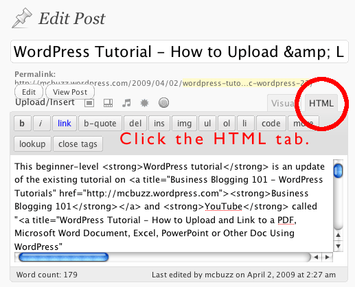Screen dimensions: 355x287
Task: Insert italic tag with i button
Action: (x=41, y=124)
